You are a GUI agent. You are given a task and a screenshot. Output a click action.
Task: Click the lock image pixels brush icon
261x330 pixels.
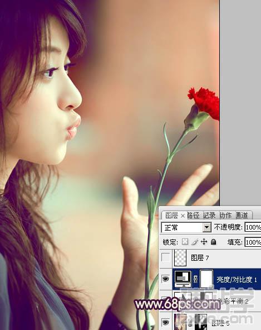[x=195, y=242]
